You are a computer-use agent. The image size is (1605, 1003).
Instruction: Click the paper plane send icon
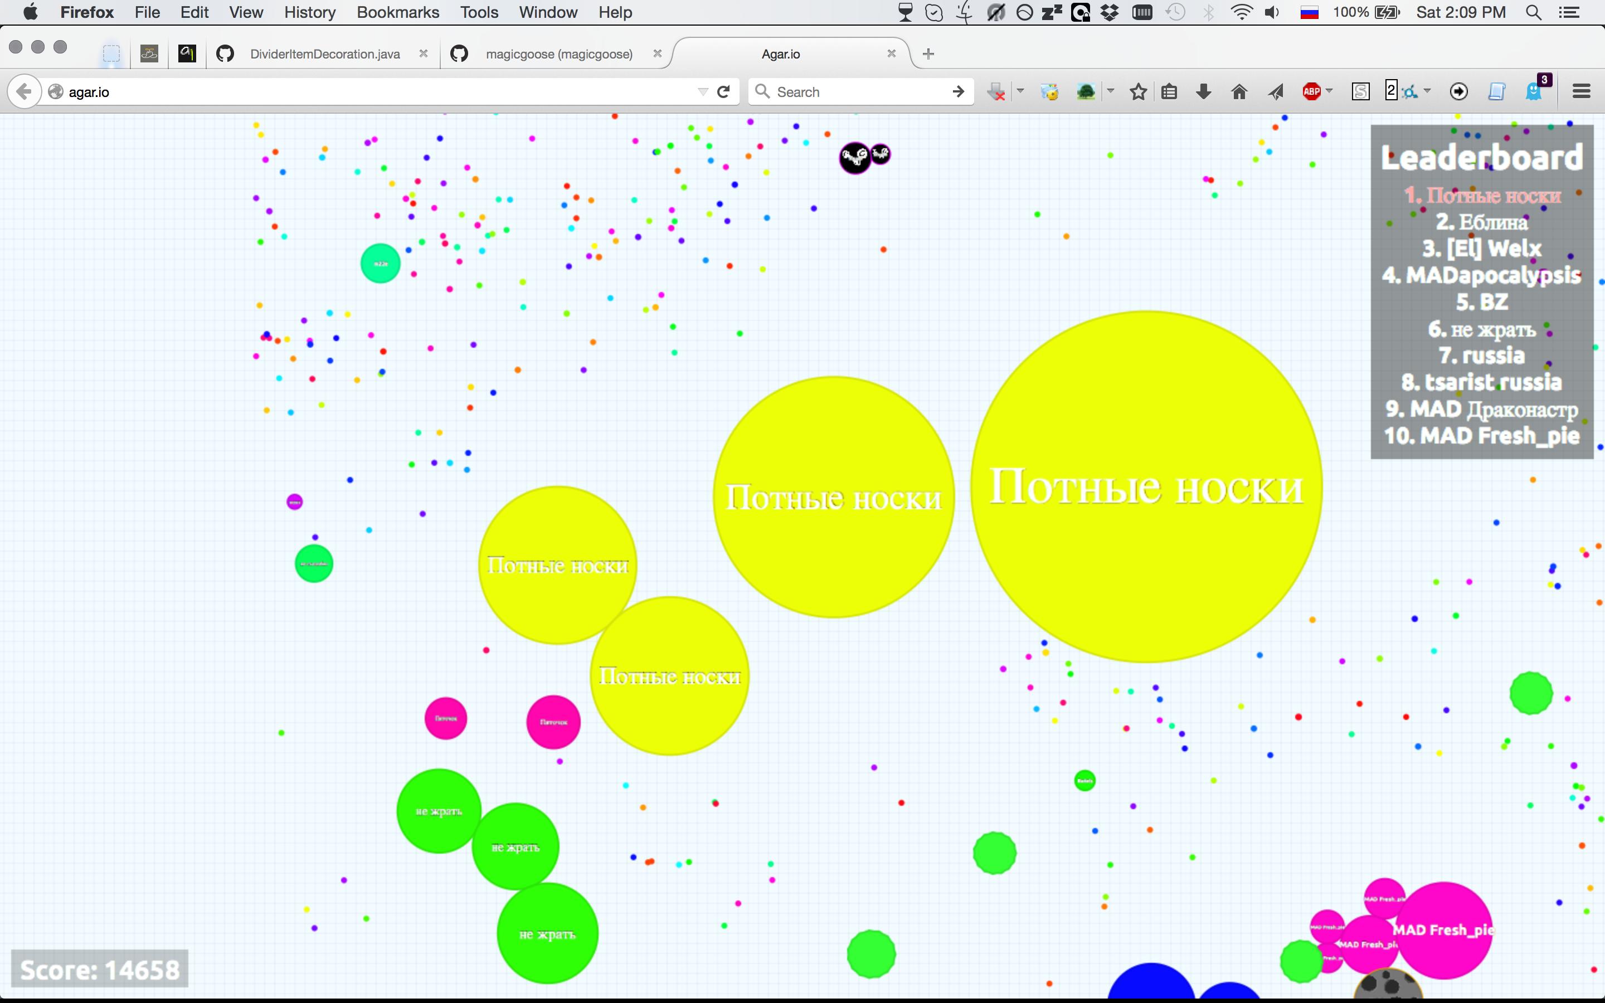[x=1276, y=91]
